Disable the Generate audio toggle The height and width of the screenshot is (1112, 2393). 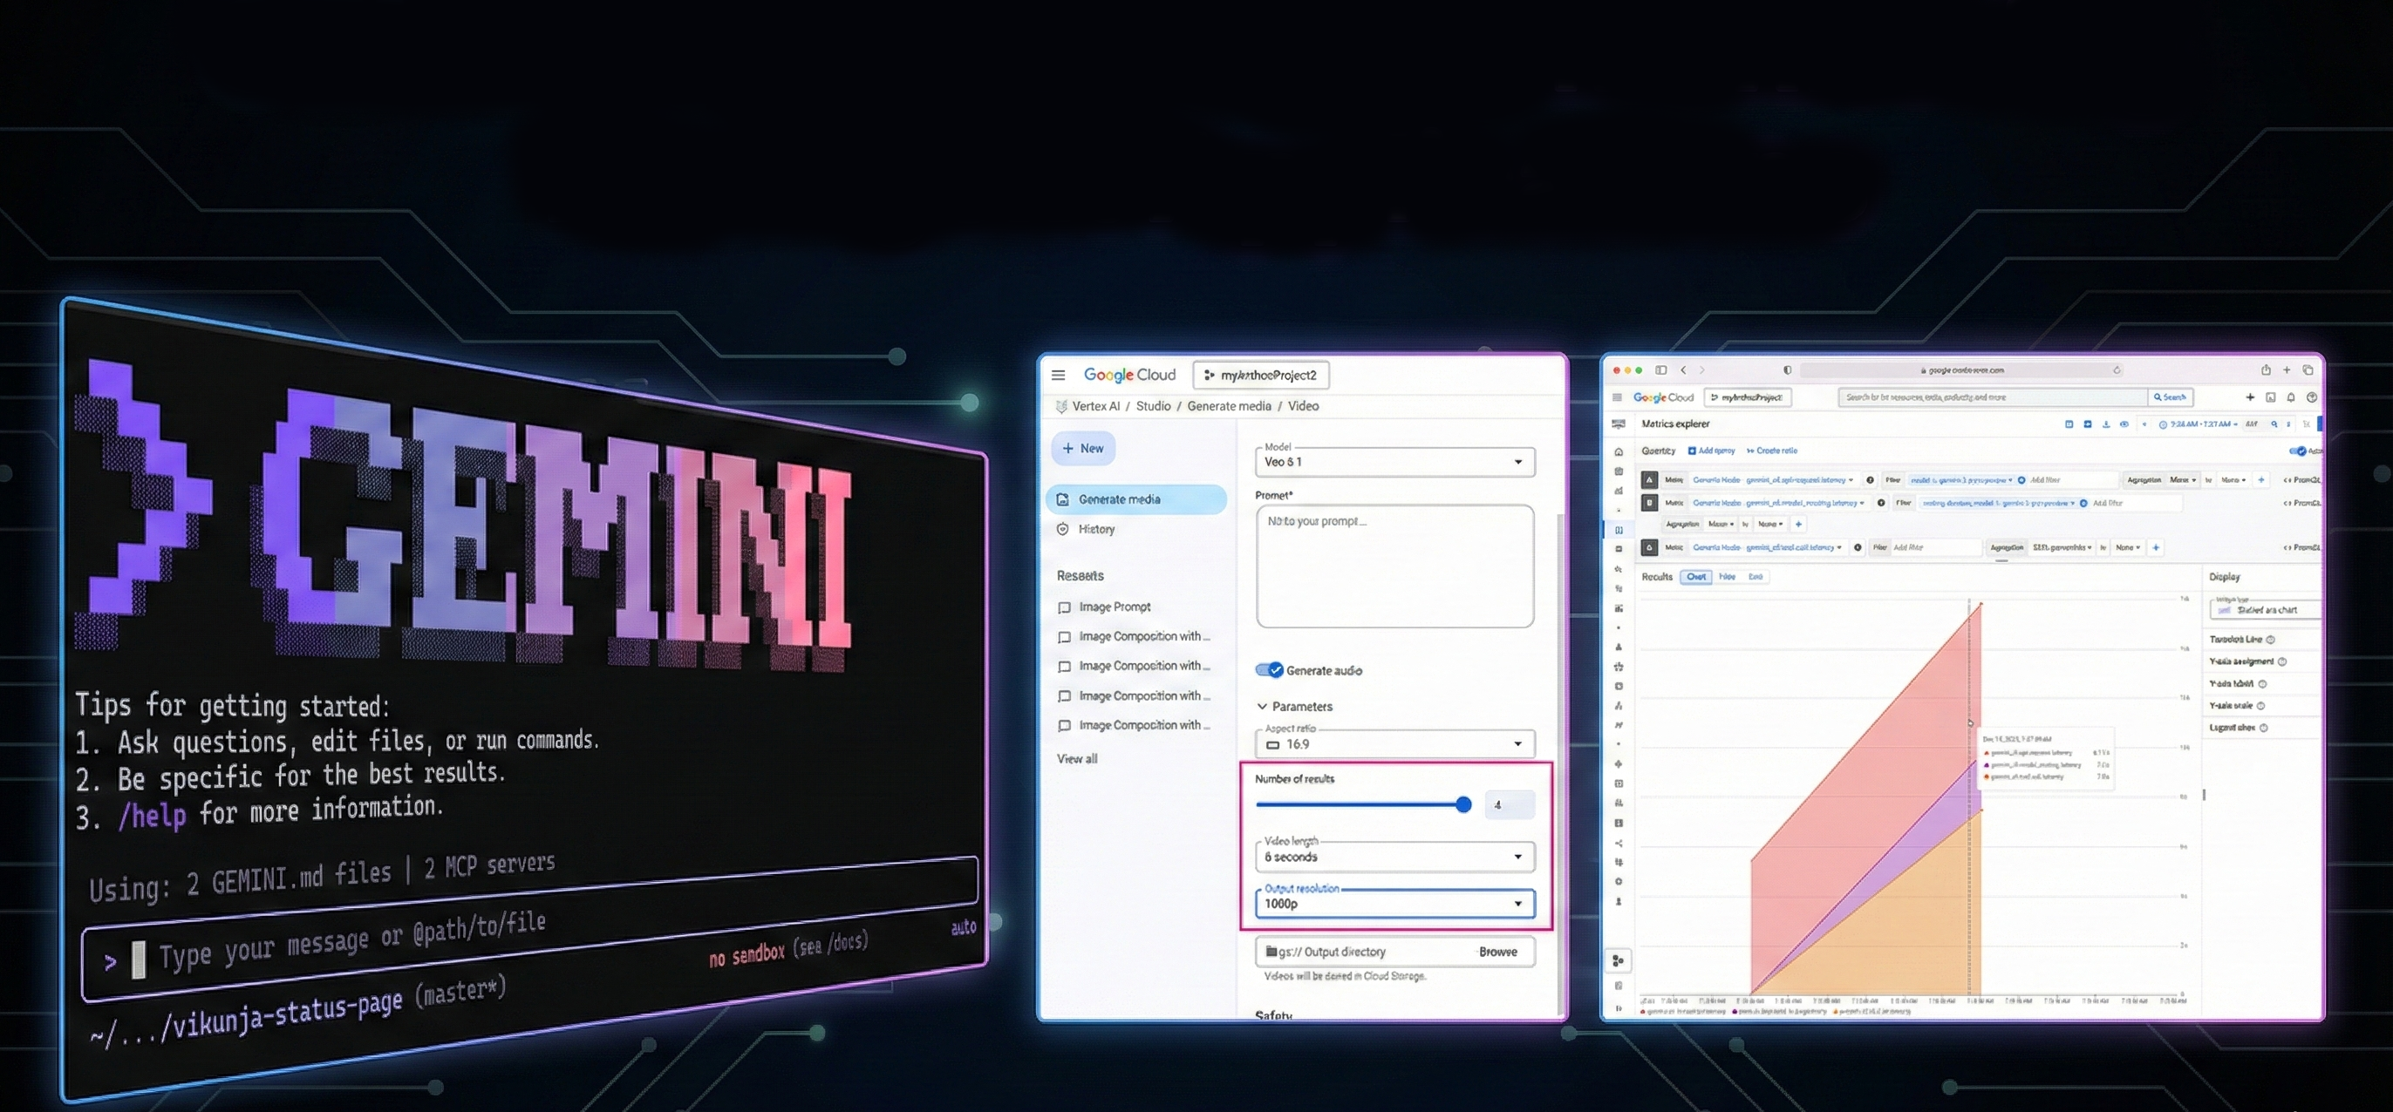pyautogui.click(x=1268, y=669)
